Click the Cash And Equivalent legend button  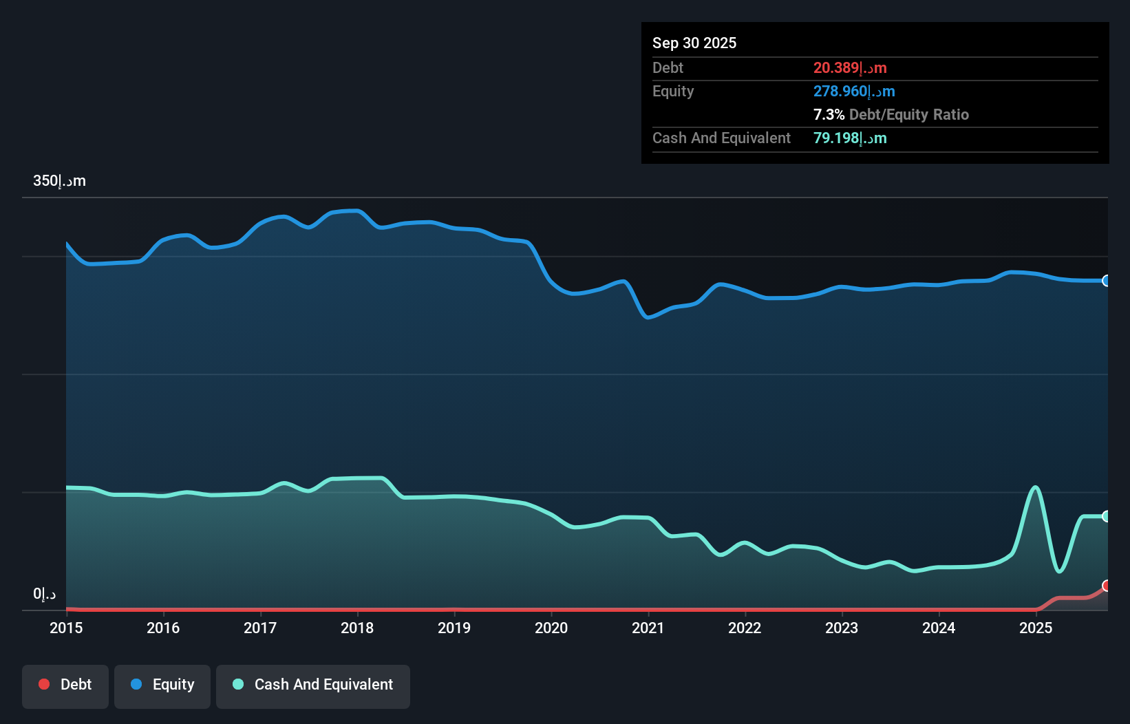click(323, 685)
